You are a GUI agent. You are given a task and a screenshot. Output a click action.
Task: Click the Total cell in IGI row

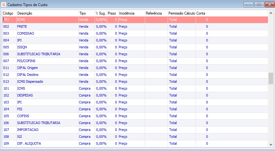(182, 136)
